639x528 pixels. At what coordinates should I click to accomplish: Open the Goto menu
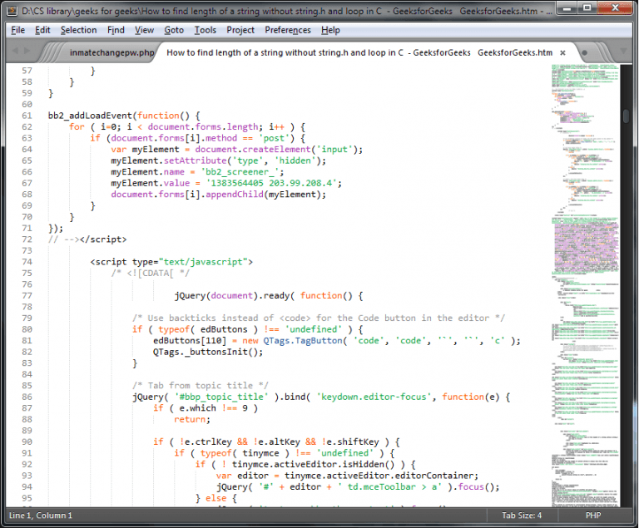tap(174, 30)
